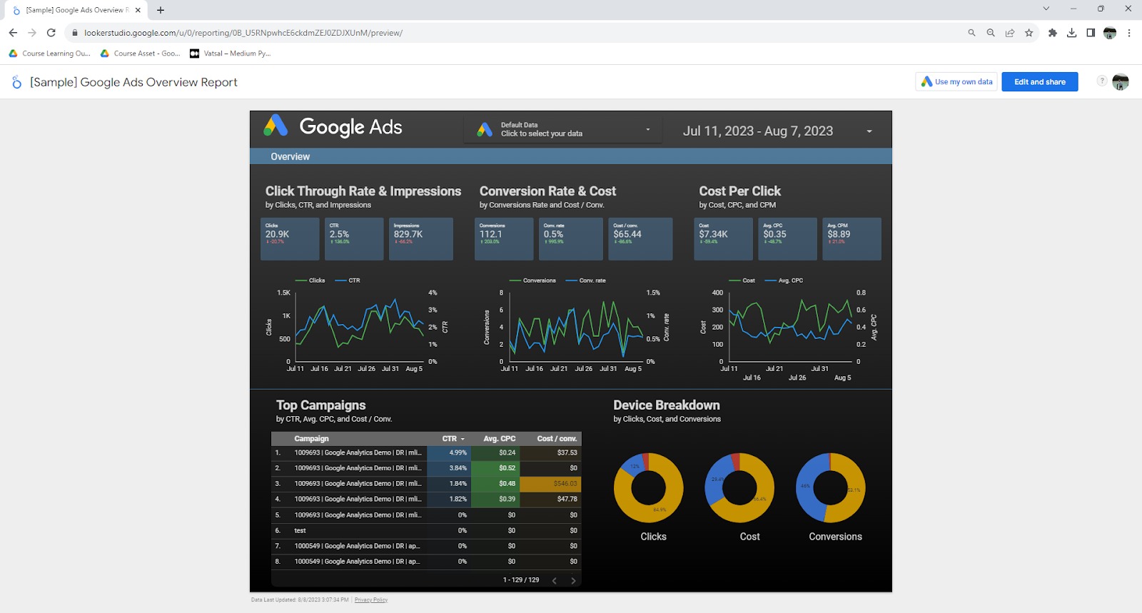Viewport: 1142px width, 613px height.
Task: Click the Clicks donut chart
Action: (x=649, y=488)
